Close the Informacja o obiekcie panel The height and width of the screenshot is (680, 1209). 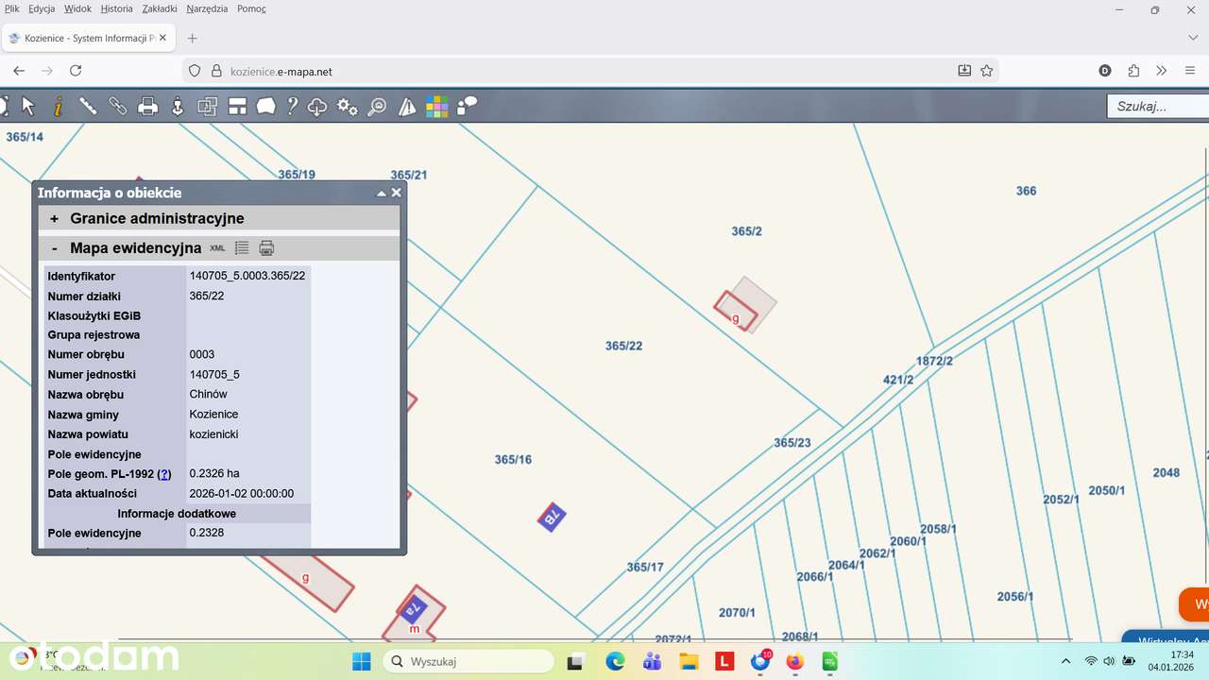click(x=397, y=193)
